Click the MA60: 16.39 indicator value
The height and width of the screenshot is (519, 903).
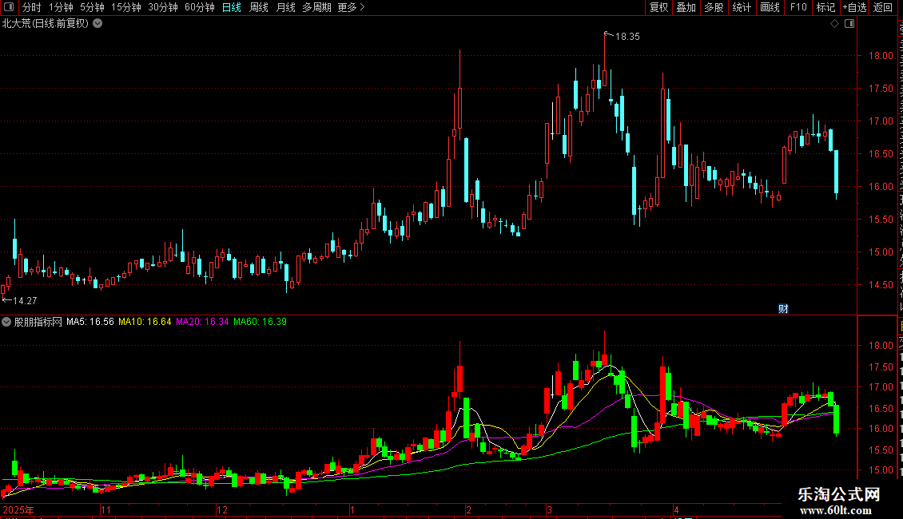260,323
